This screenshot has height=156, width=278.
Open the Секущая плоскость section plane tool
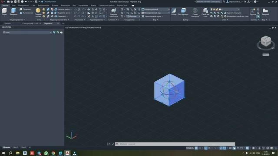point(113,13)
